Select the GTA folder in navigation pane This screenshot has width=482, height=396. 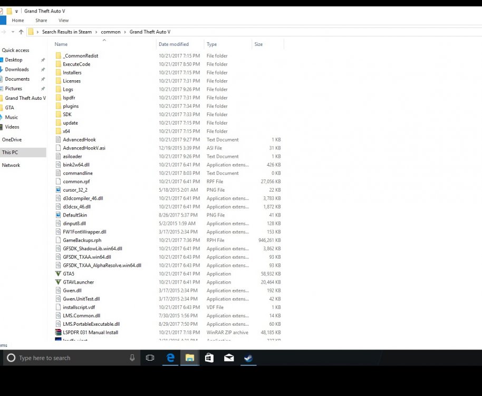(9, 107)
